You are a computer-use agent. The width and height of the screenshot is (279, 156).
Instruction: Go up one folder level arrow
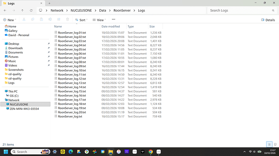click(22, 10)
